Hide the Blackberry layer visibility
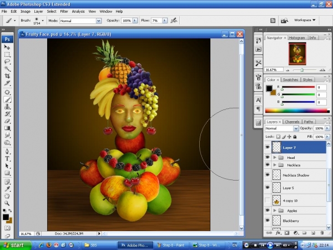This screenshot has height=250, width=333. click(x=268, y=221)
